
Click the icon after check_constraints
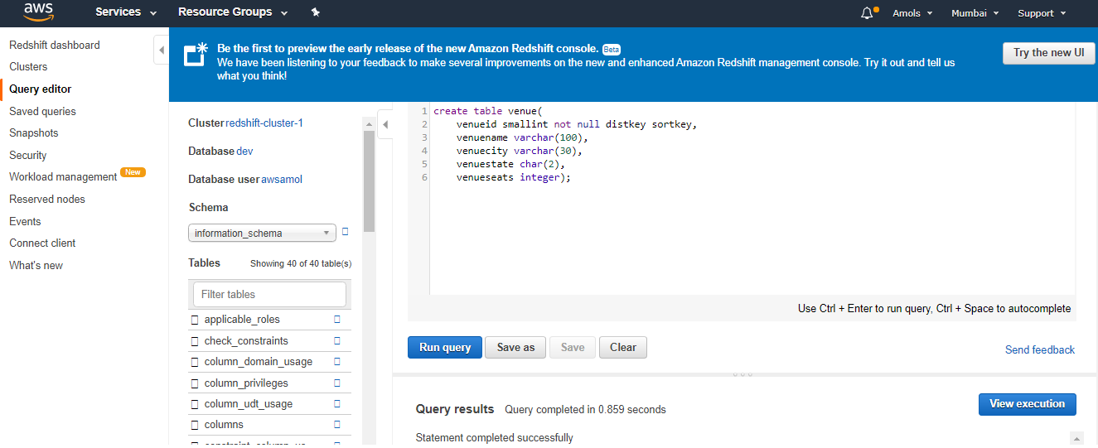pyautogui.click(x=337, y=340)
